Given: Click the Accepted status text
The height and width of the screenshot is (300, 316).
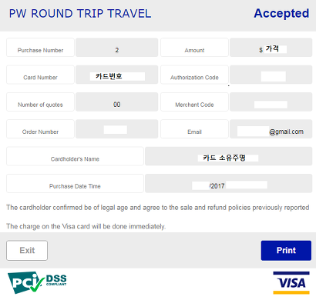Looking at the screenshot, I should pyautogui.click(x=281, y=14).
